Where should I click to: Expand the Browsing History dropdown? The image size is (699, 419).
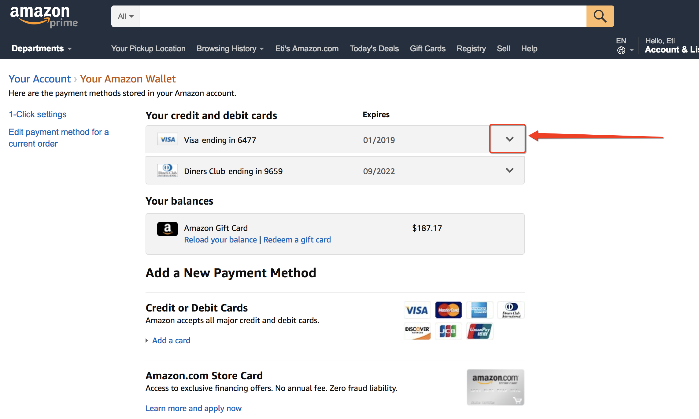[230, 49]
